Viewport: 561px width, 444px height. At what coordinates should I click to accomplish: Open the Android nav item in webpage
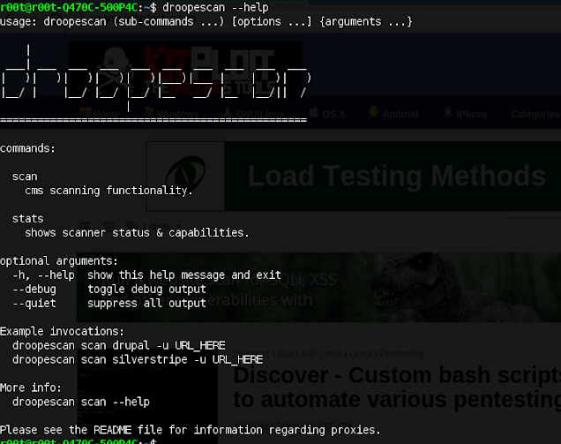[x=400, y=114]
